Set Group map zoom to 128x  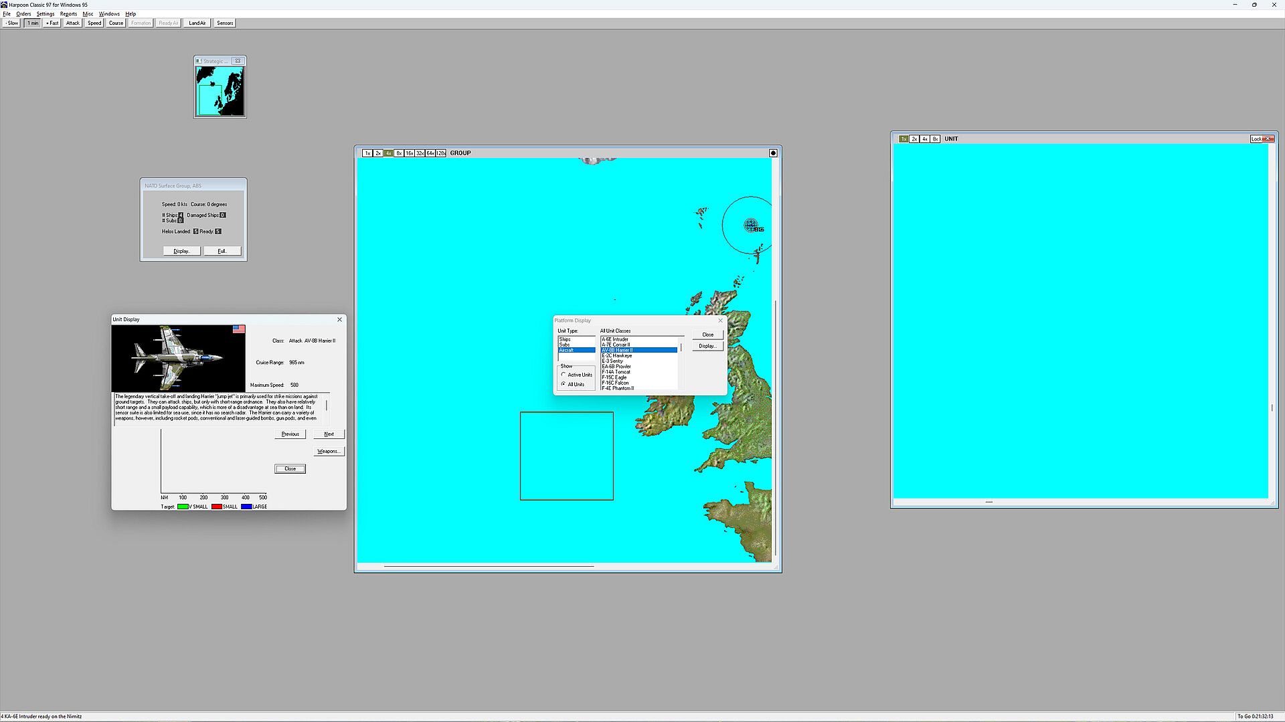pyautogui.click(x=441, y=153)
